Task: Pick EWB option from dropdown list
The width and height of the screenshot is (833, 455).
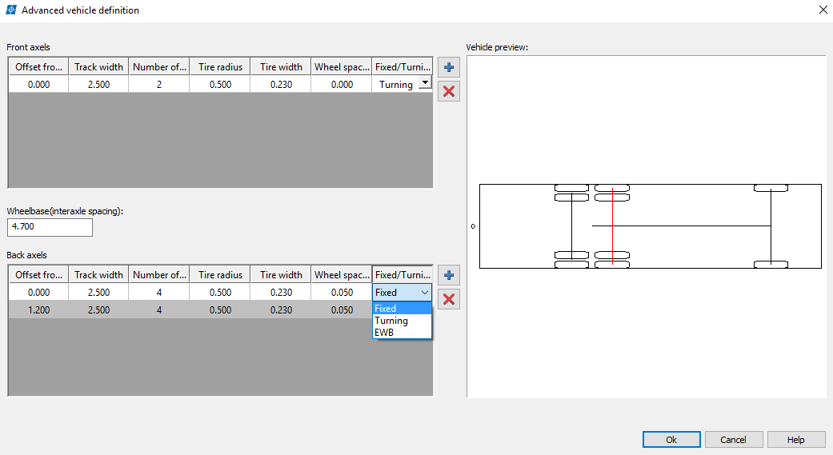Action: pyautogui.click(x=402, y=332)
